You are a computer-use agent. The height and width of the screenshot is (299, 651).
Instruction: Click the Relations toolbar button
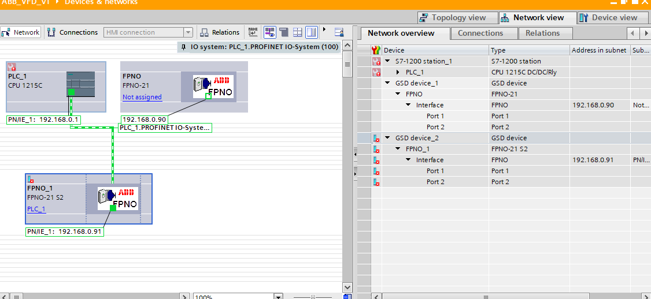click(x=220, y=32)
